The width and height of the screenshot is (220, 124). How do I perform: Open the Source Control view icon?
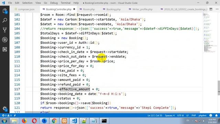(x=4, y=30)
